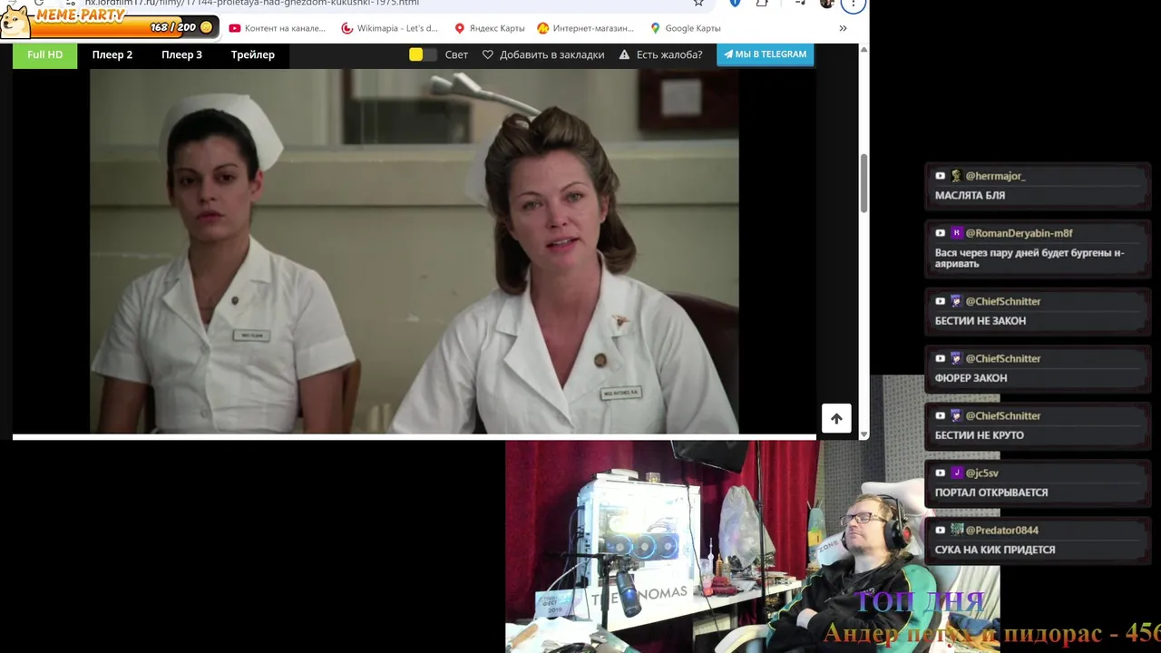Click the page vertical scrollbar thumb

863,181
